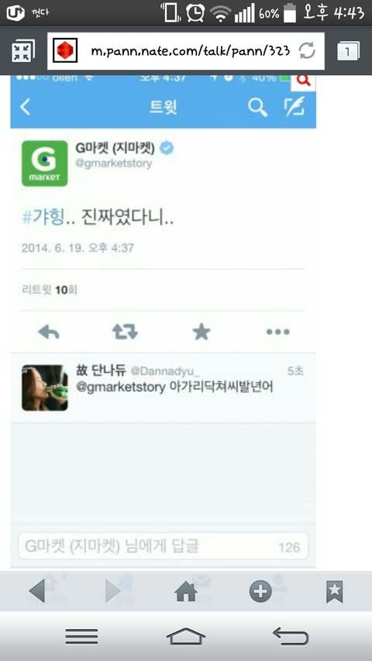Viewport: 372px width, 661px height.
Task: Tap the reply input field to G마켓
Action: (164, 546)
